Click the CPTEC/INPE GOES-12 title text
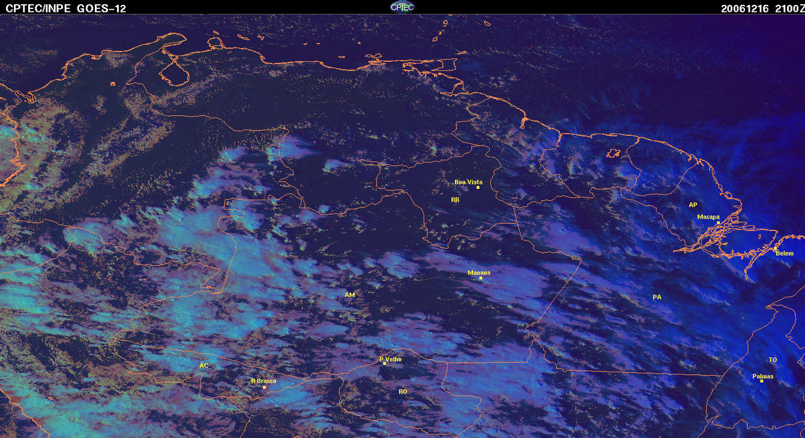 (x=65, y=8)
